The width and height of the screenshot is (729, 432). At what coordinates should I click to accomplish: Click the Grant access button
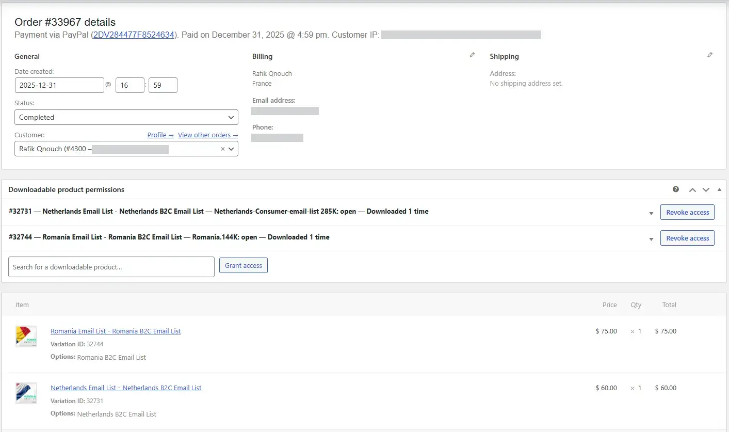pyautogui.click(x=244, y=265)
